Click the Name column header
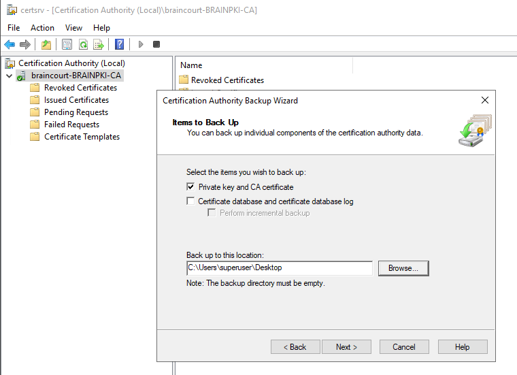 [264, 65]
